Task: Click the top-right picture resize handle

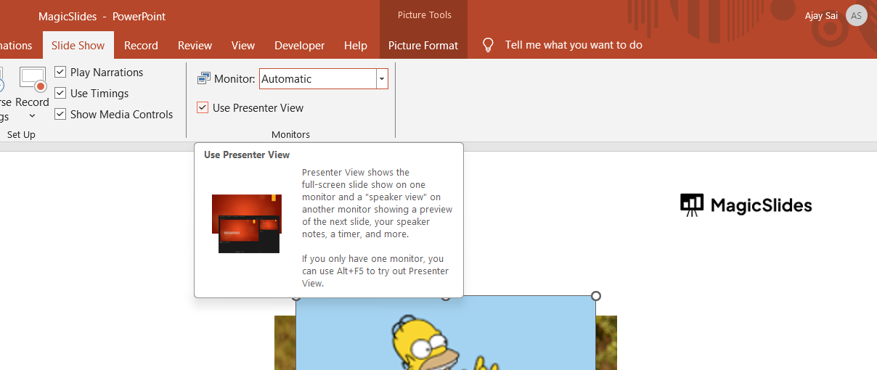Action: [596, 296]
